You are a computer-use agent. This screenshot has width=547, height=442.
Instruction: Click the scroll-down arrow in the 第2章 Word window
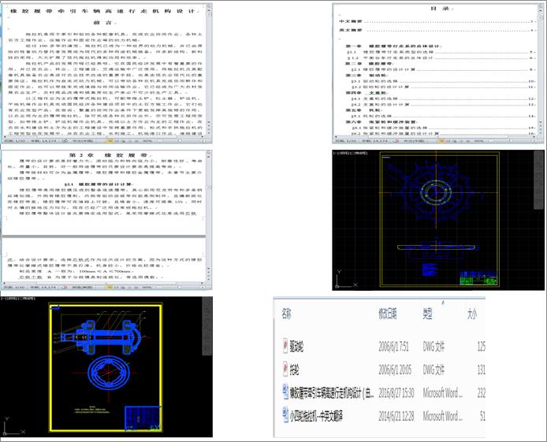coord(209,268)
